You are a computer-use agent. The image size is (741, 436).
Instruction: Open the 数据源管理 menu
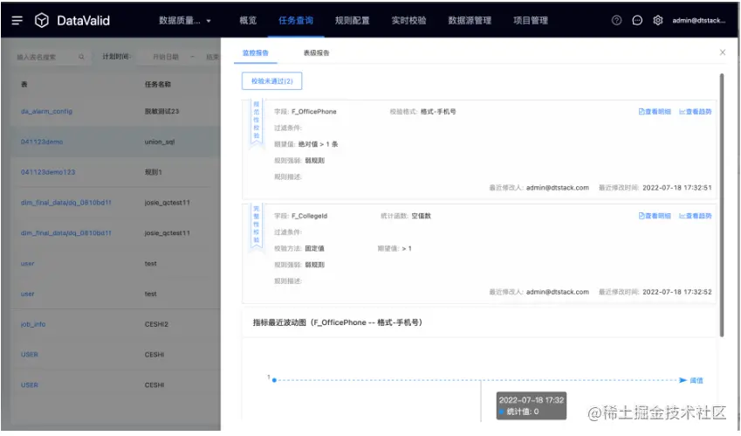pyautogui.click(x=470, y=20)
